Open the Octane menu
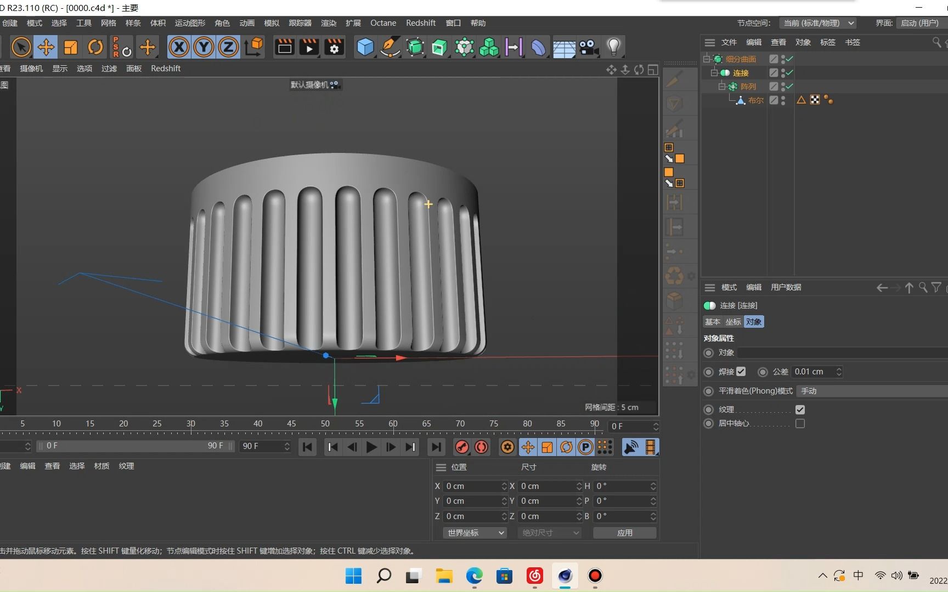948x592 pixels. [x=383, y=23]
